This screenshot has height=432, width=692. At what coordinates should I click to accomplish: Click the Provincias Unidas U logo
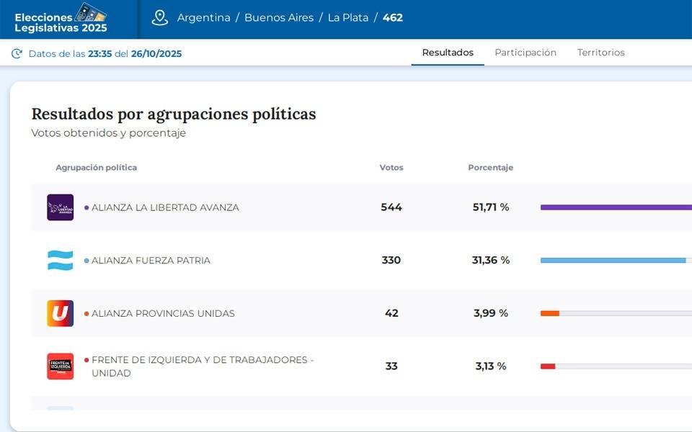(60, 313)
